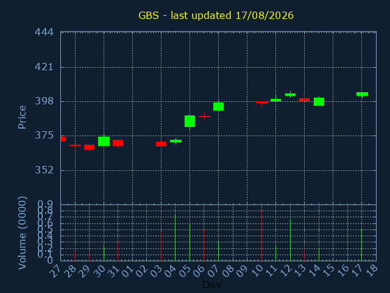Select the green candlestick on day 07
This screenshot has width=390, height=293.
[218, 106]
